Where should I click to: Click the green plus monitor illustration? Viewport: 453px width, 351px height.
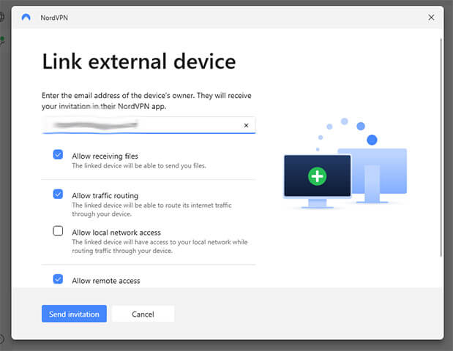coord(317,176)
